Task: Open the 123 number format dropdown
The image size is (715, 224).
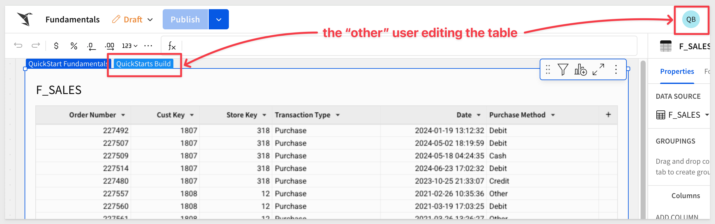Action: tap(130, 46)
